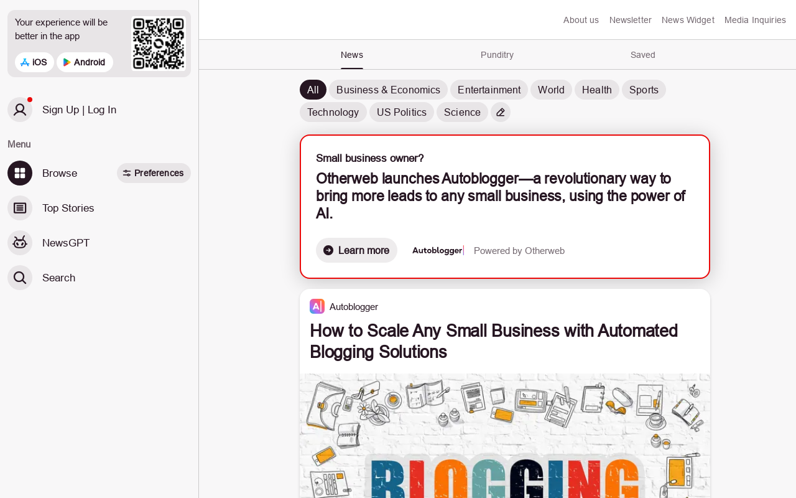Click the user profile avatar icon
Image resolution: width=796 pixels, height=498 pixels.
pos(20,110)
